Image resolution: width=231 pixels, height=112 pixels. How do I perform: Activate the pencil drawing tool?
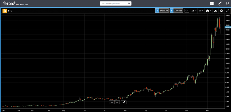220,3
